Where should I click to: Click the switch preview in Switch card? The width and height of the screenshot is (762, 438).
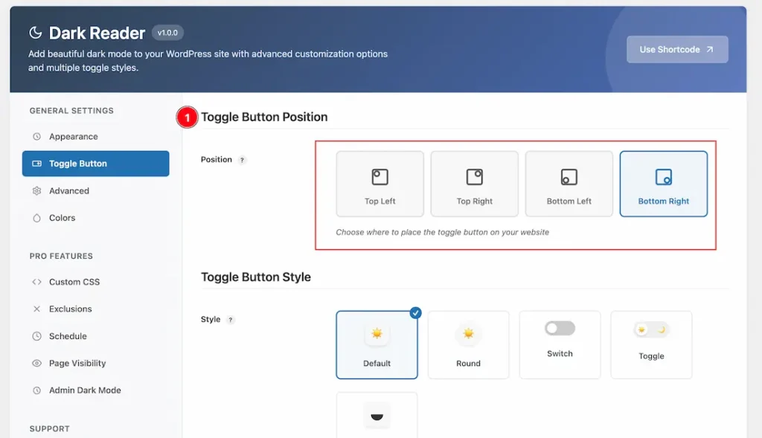(560, 328)
